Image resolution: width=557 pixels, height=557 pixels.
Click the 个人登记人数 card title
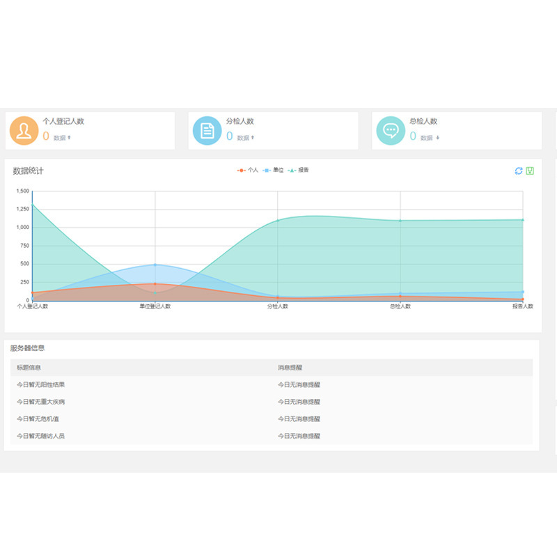click(x=63, y=121)
